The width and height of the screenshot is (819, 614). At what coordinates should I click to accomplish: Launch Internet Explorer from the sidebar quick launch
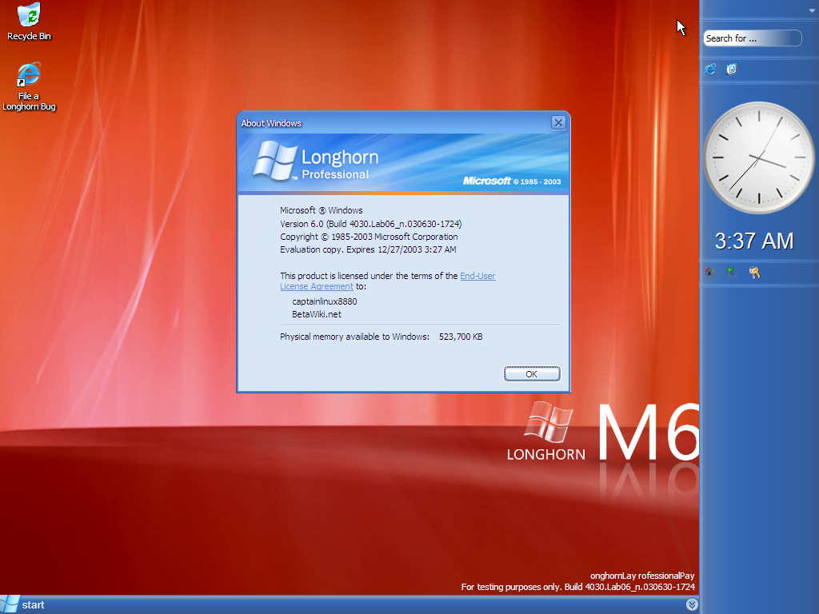[710, 69]
